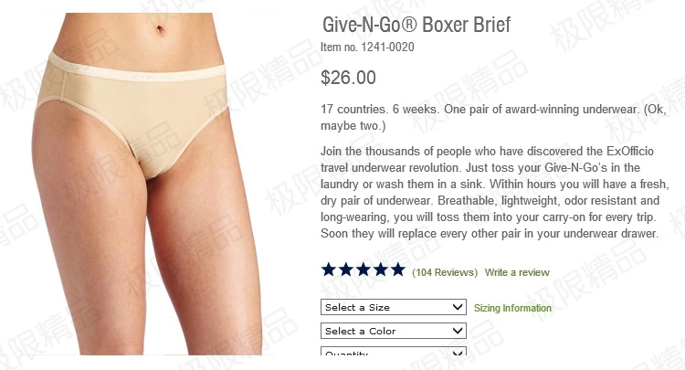Click the fourth rating star

point(381,270)
